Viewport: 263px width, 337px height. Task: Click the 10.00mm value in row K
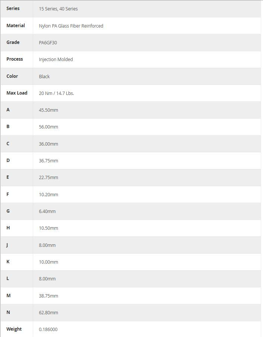pos(48,262)
